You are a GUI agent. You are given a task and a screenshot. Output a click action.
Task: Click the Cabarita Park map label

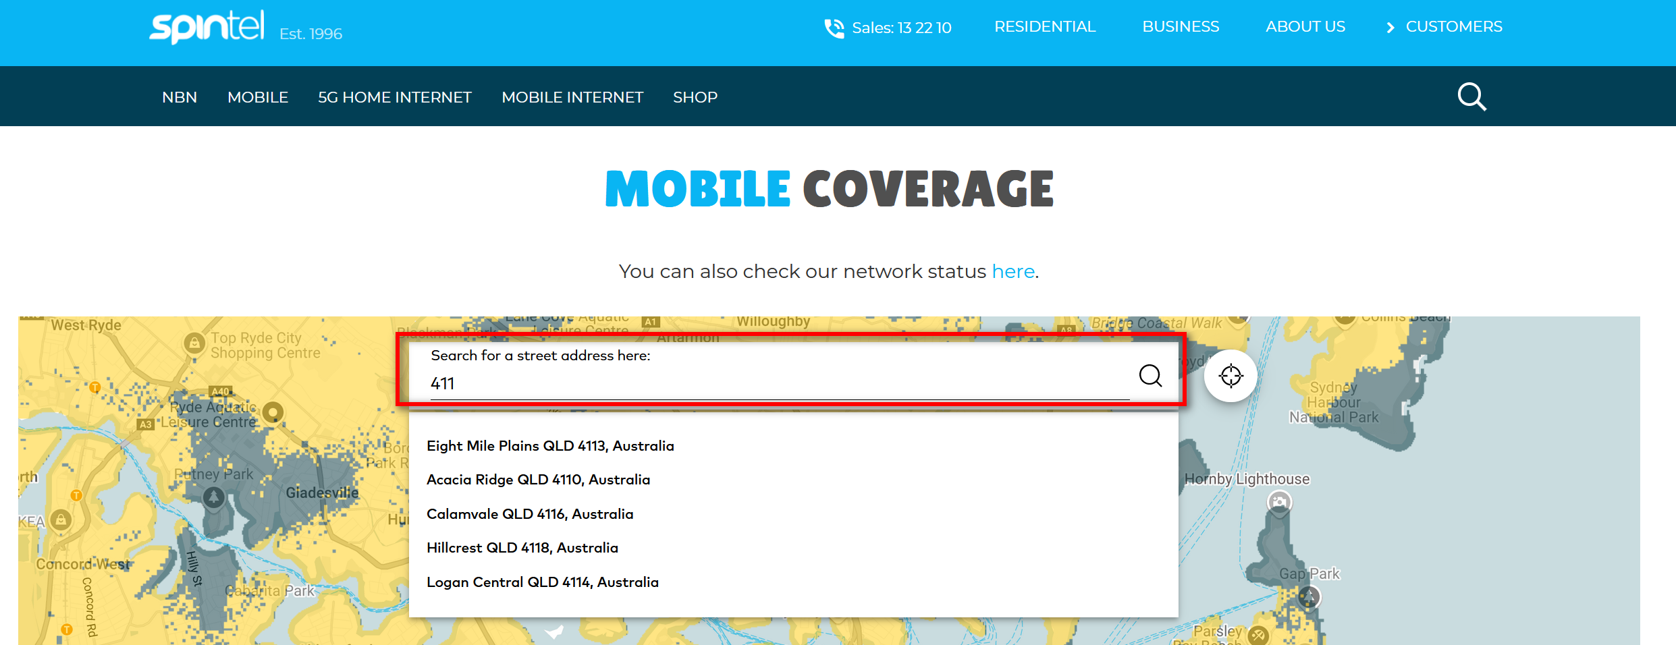pos(270,591)
